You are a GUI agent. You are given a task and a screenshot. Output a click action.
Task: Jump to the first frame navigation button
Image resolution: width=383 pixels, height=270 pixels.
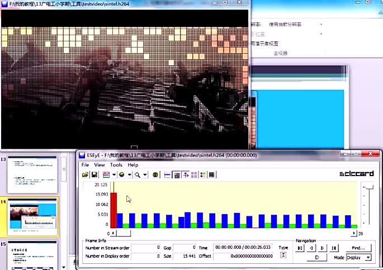coord(300,248)
